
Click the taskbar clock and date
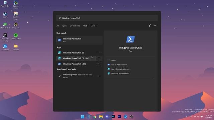point(209,117)
